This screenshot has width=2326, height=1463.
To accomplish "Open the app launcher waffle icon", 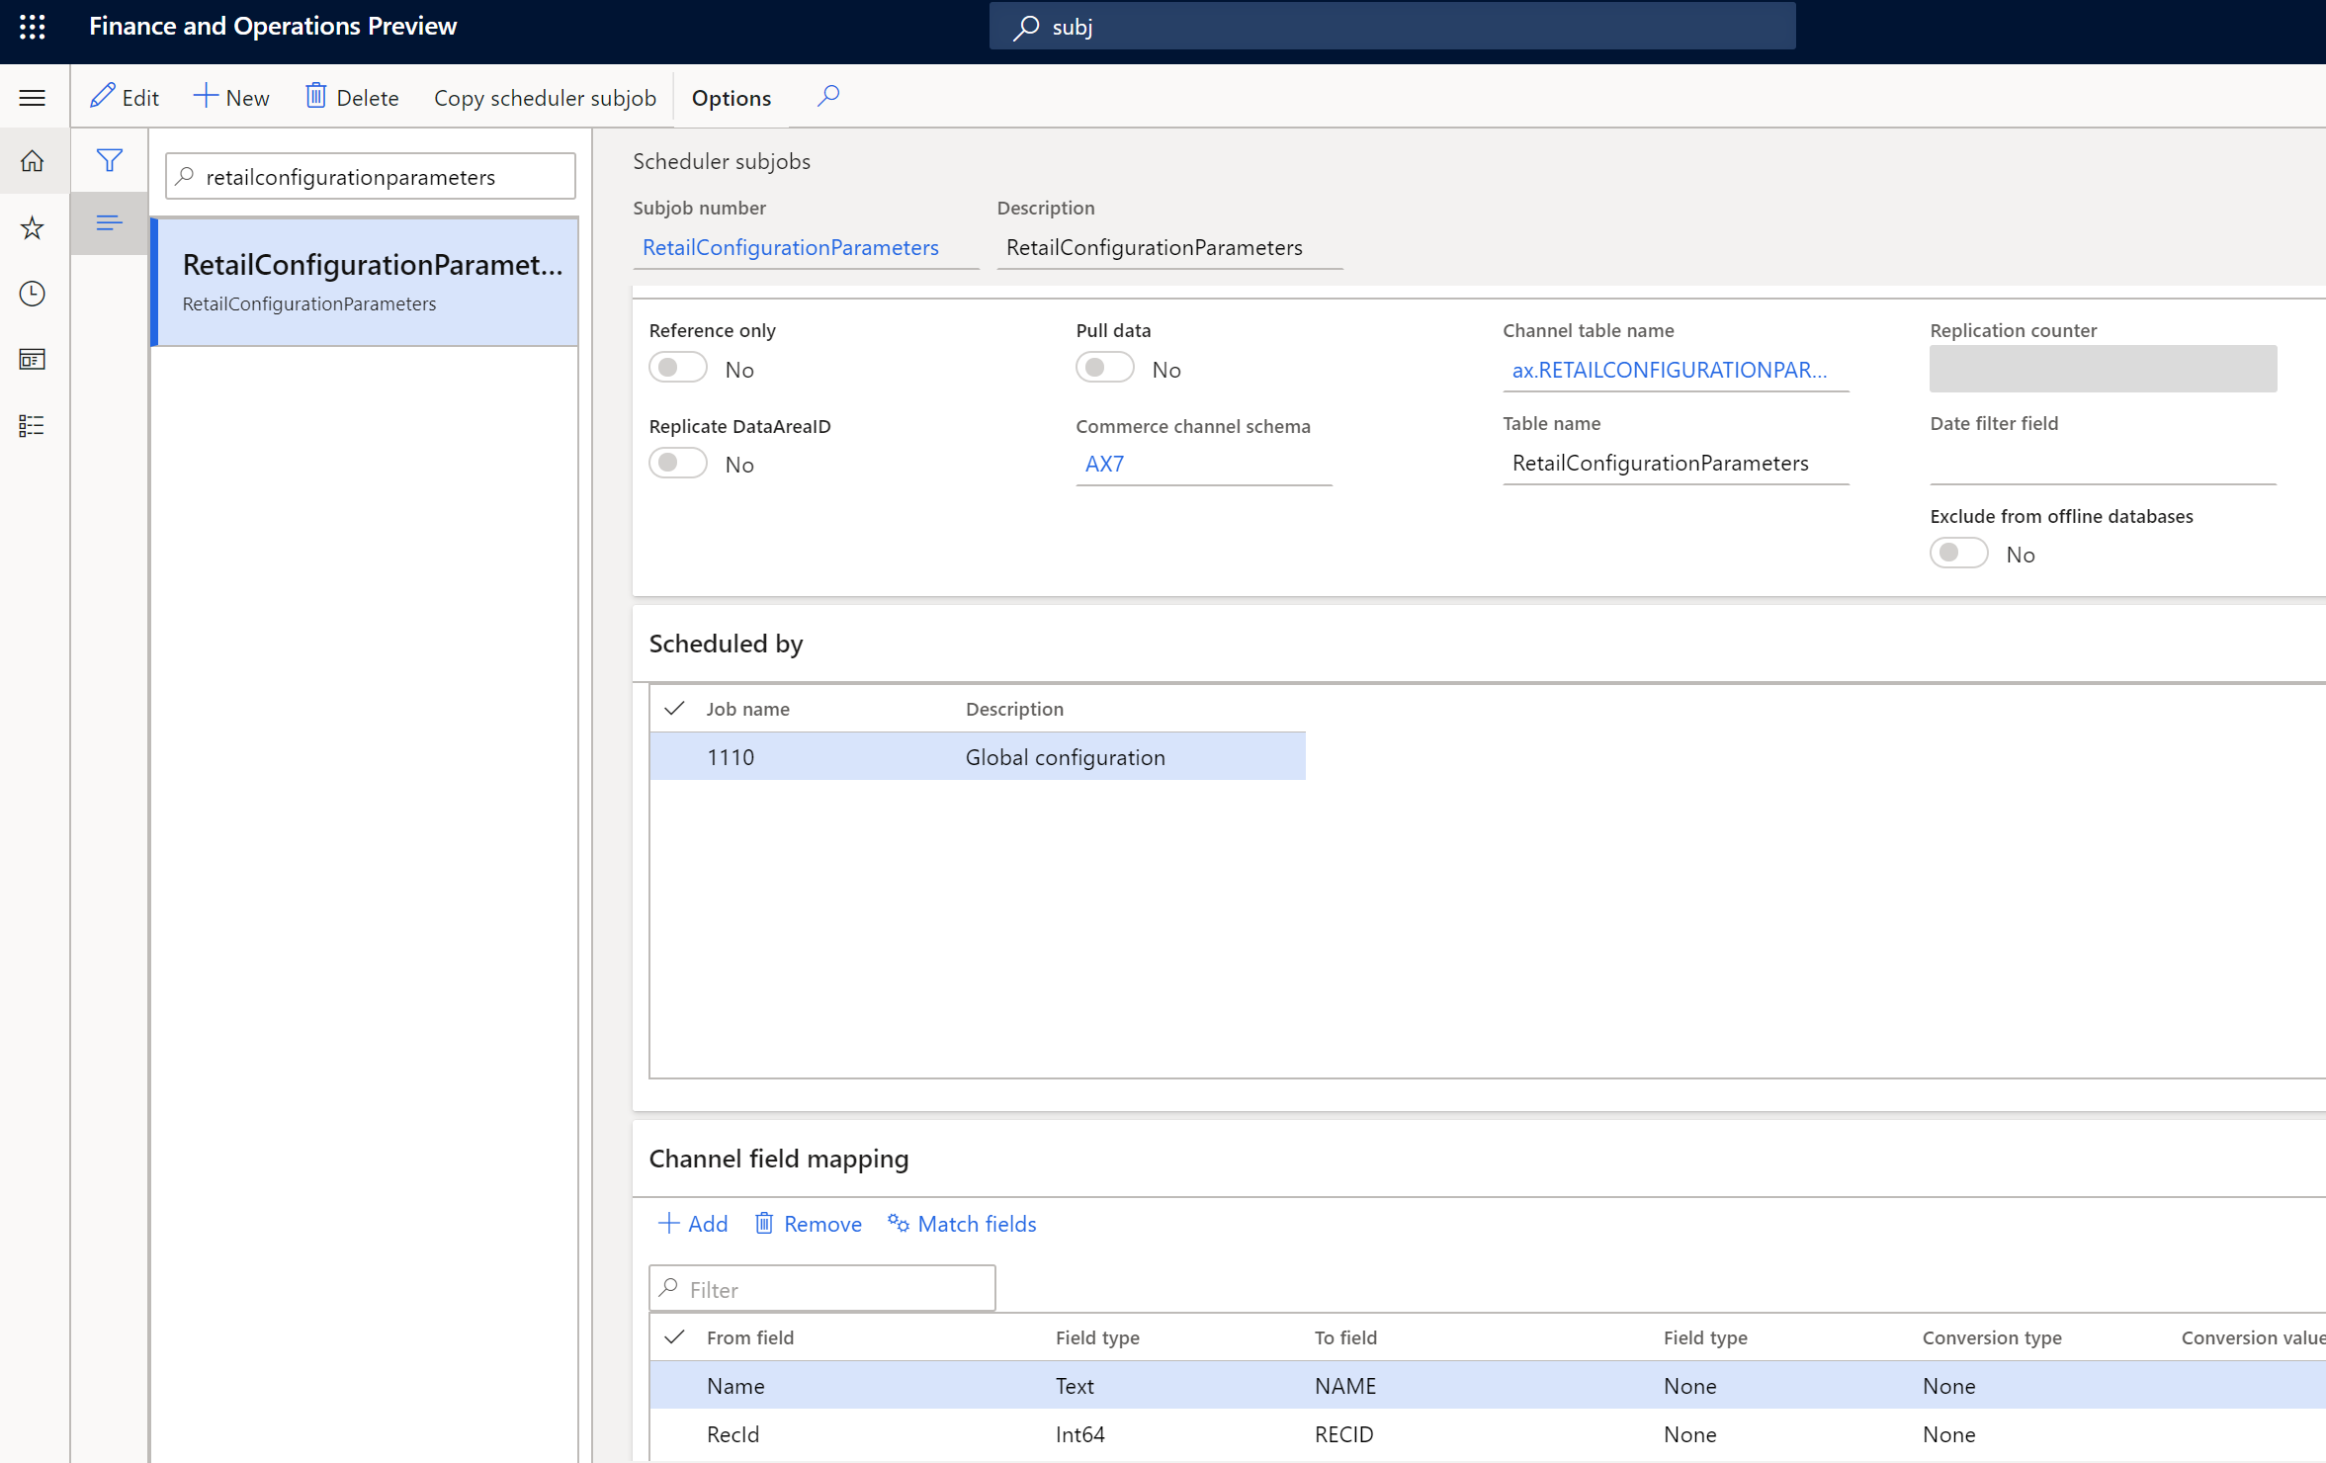I will 32,27.
